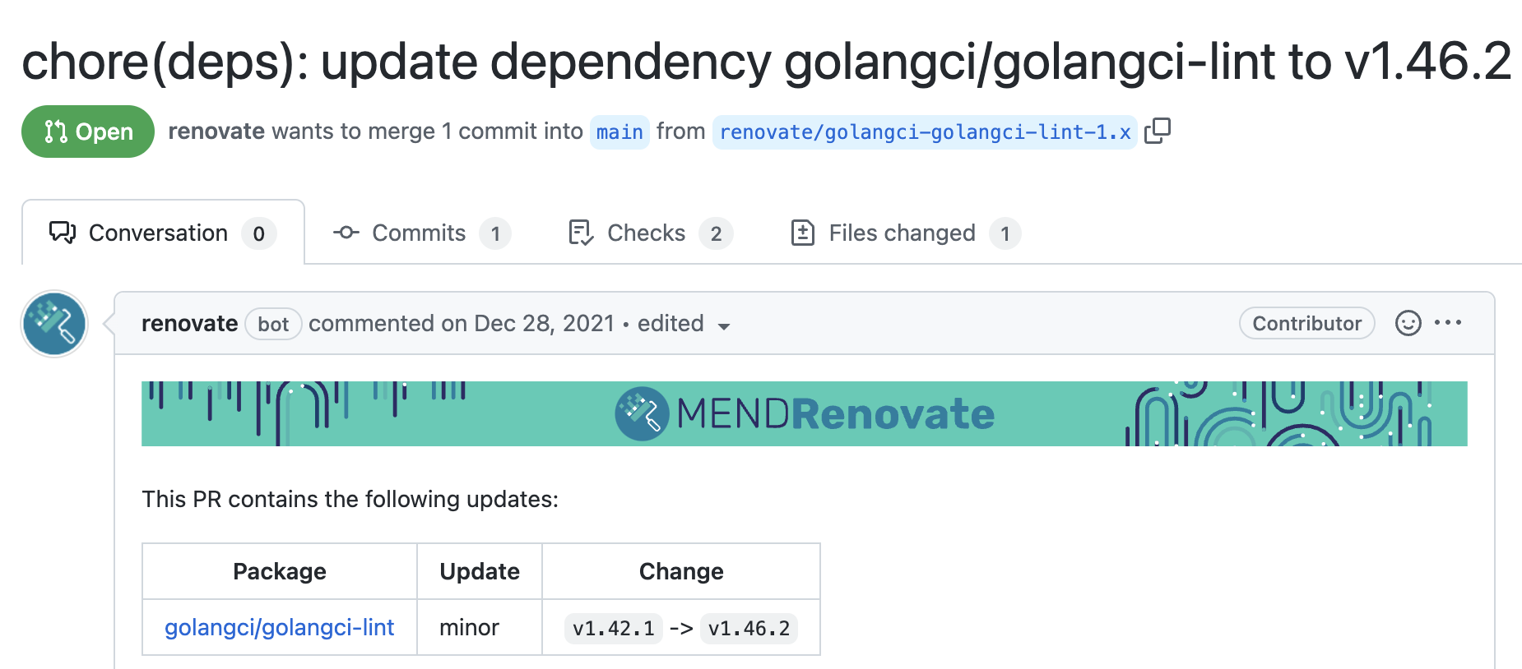Switch to the Files changed tab

coord(901,233)
